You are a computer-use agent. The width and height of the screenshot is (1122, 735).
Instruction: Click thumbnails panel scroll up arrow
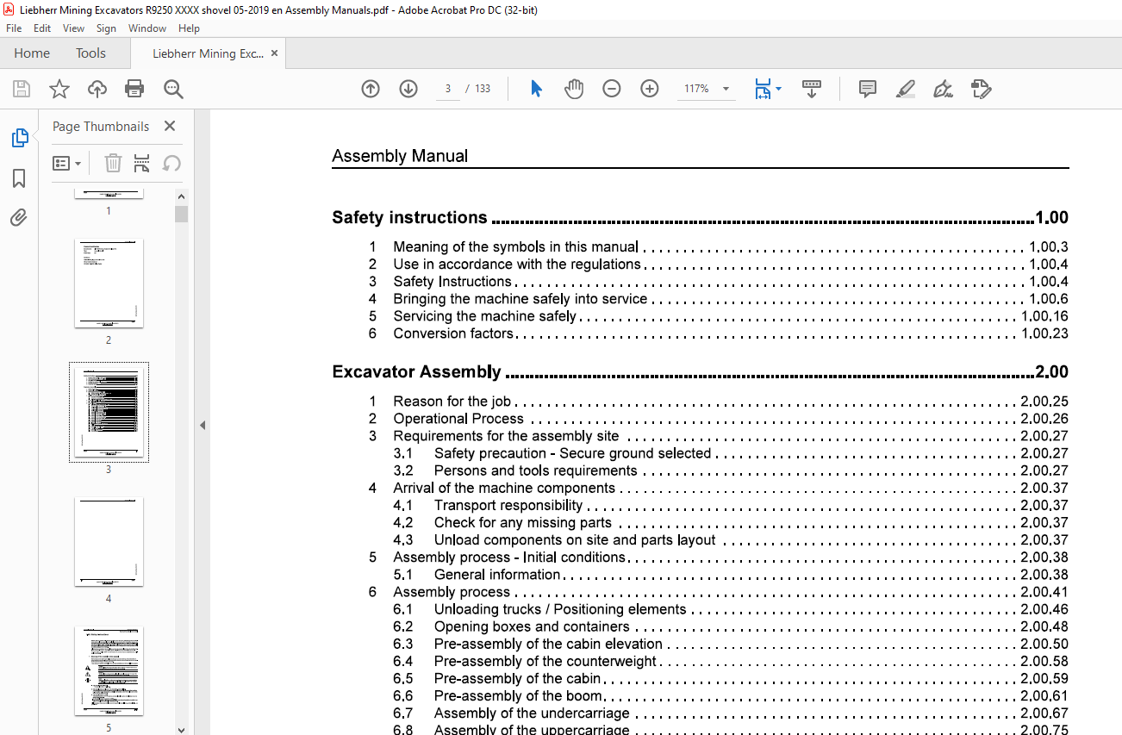pyautogui.click(x=181, y=196)
